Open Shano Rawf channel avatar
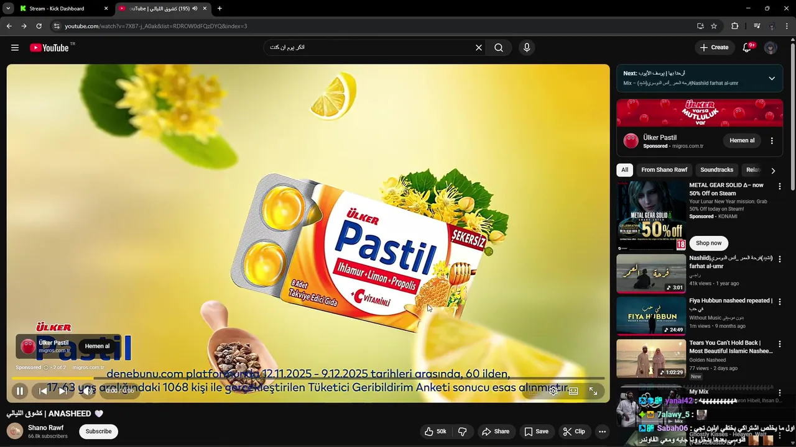Image resolution: width=796 pixels, height=447 pixels. [15, 431]
